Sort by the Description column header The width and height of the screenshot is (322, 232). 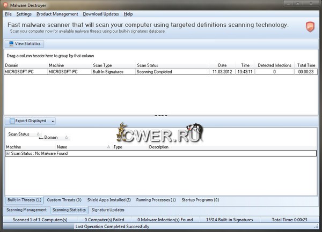(x=232, y=147)
